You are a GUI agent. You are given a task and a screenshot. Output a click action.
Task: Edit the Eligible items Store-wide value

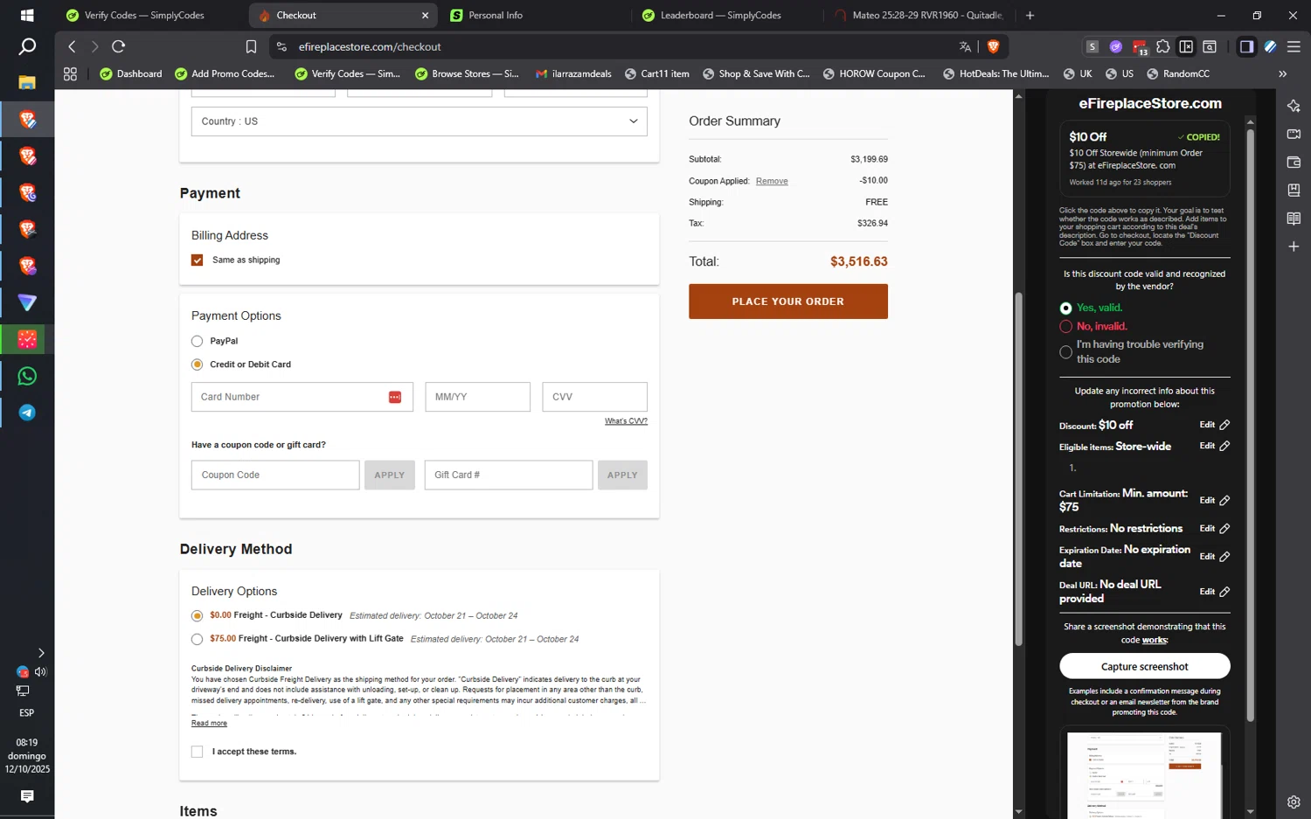[1214, 446]
